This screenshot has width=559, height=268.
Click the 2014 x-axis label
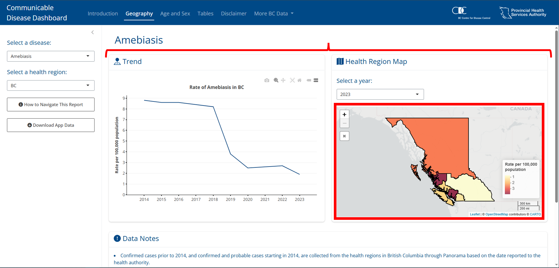(144, 200)
